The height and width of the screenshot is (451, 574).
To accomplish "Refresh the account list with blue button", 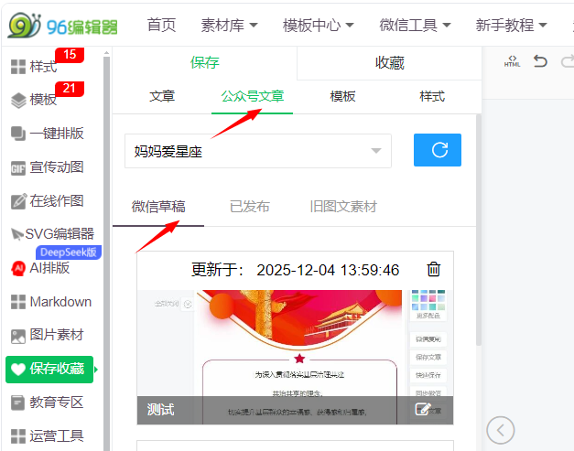I will click(x=437, y=150).
